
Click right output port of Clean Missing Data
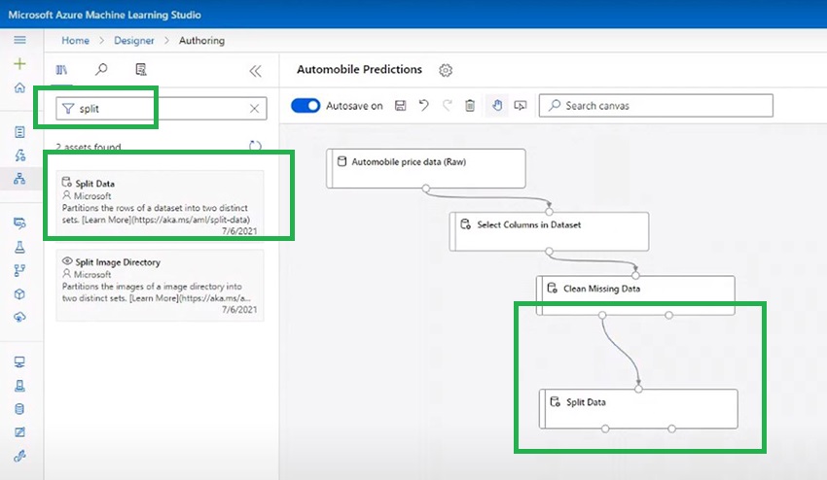click(x=668, y=315)
